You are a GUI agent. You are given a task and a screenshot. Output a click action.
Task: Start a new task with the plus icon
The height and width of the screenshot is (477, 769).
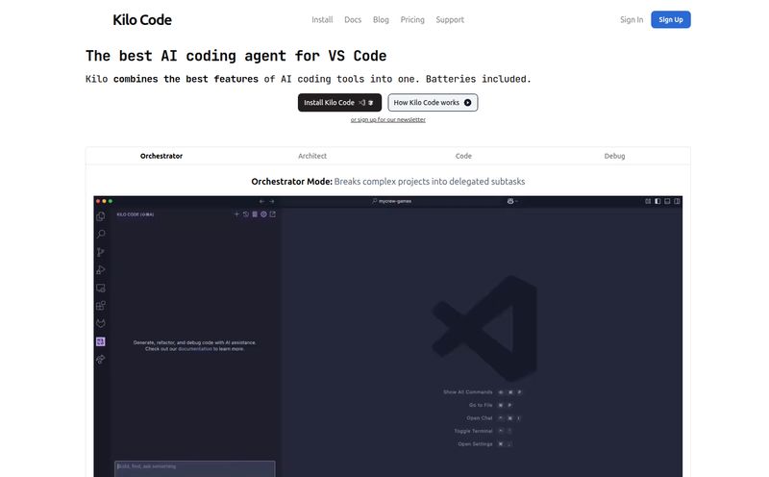pyautogui.click(x=236, y=214)
